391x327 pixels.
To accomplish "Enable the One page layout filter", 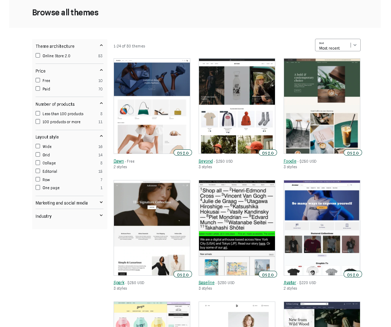I will click(38, 187).
